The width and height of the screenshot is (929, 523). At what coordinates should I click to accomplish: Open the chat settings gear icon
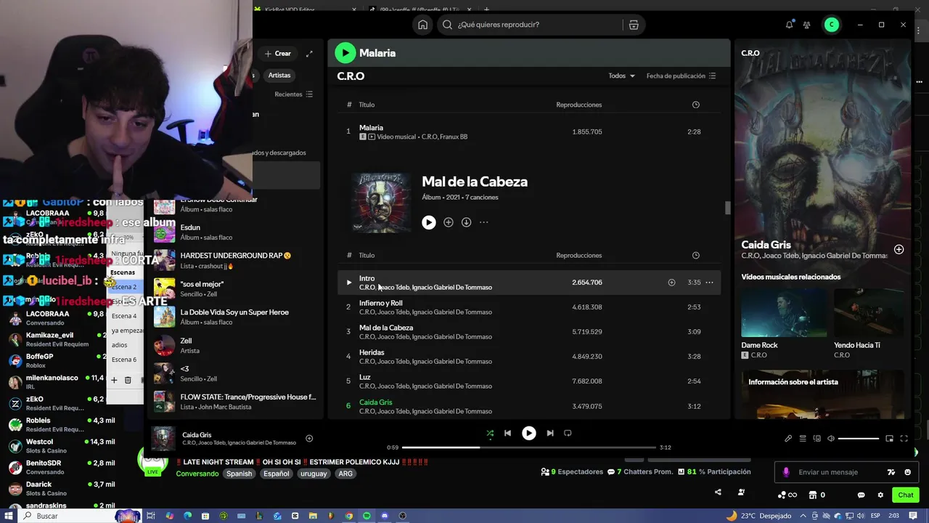point(880,495)
